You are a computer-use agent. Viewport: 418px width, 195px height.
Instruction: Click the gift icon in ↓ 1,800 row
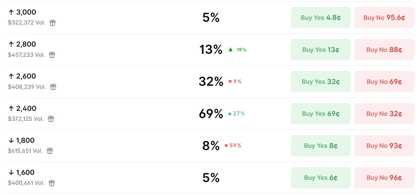click(x=50, y=151)
